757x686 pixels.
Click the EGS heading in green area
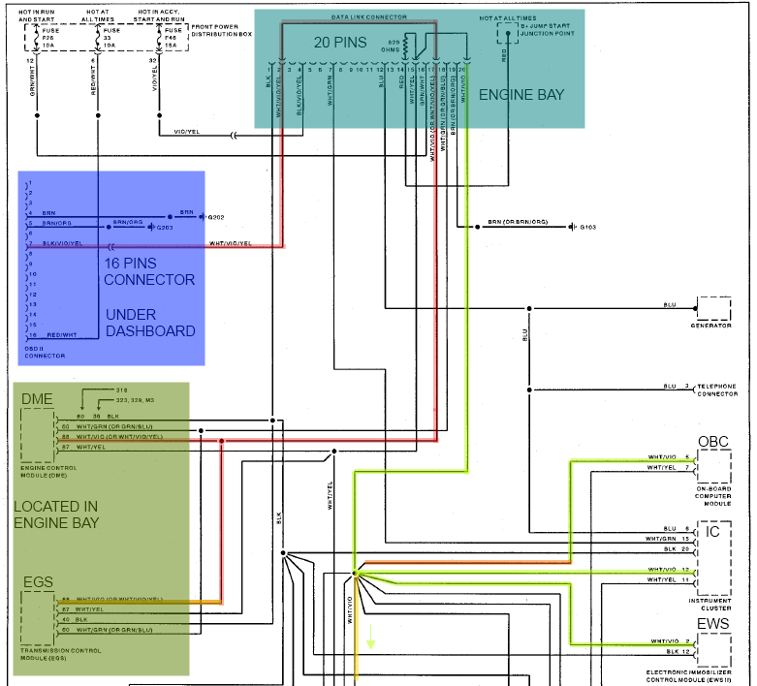[38, 581]
